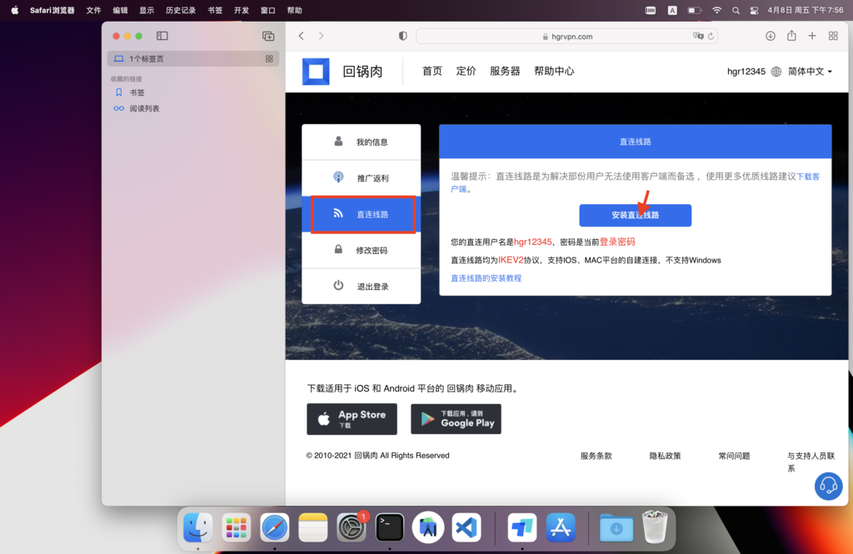Click the Safari sidebar toggle icon
The image size is (853, 554).
click(x=162, y=36)
